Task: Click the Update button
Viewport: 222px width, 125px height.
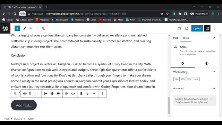Action: (x=197, y=28)
